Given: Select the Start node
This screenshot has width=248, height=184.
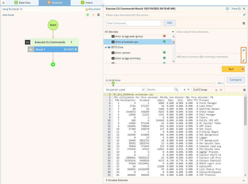Looking at the screenshot, I should coord(53,25).
